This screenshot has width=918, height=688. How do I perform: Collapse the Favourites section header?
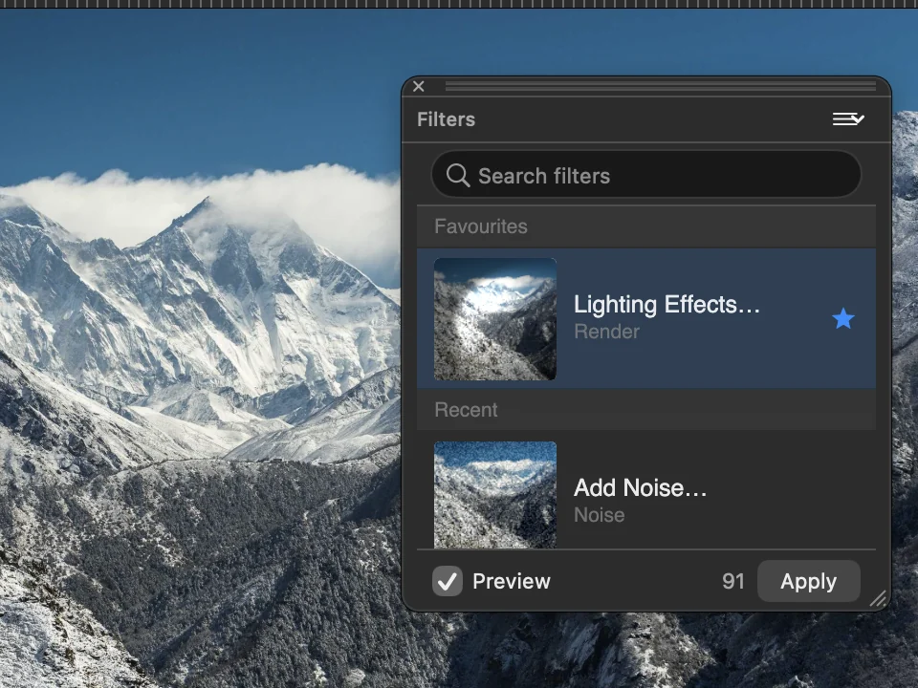[646, 226]
